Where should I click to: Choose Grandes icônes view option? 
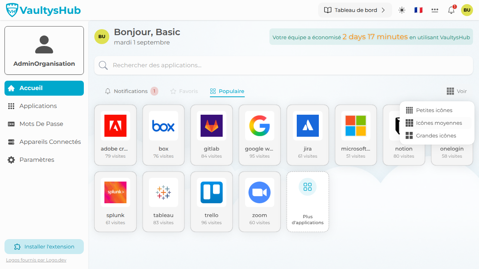tap(437, 136)
